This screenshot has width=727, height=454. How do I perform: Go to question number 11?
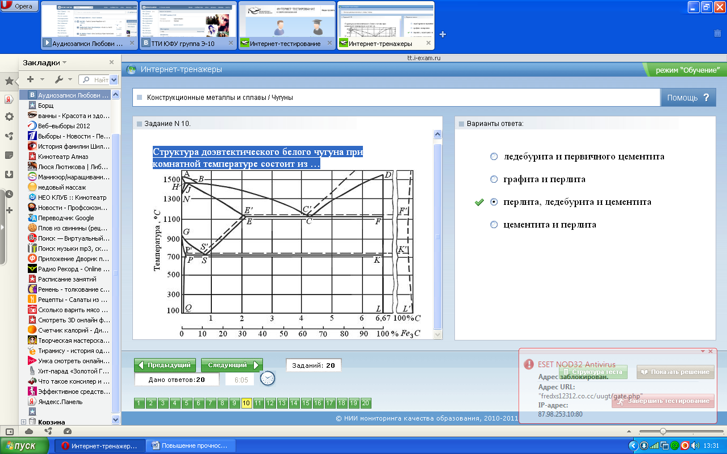click(258, 403)
